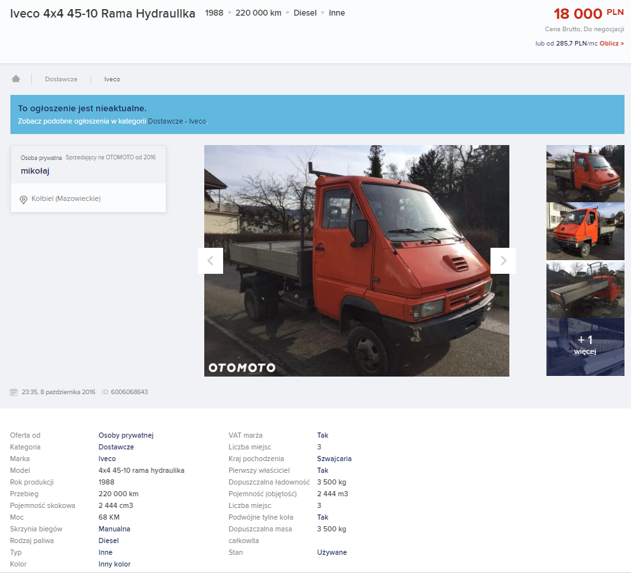Click the location pin icon near Kołbiel

pos(23,199)
